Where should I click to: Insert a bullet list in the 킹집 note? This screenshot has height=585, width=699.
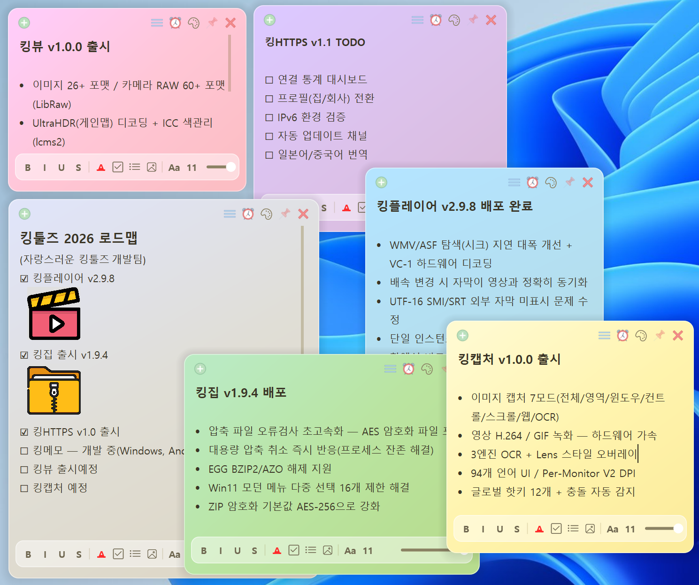[x=311, y=550]
